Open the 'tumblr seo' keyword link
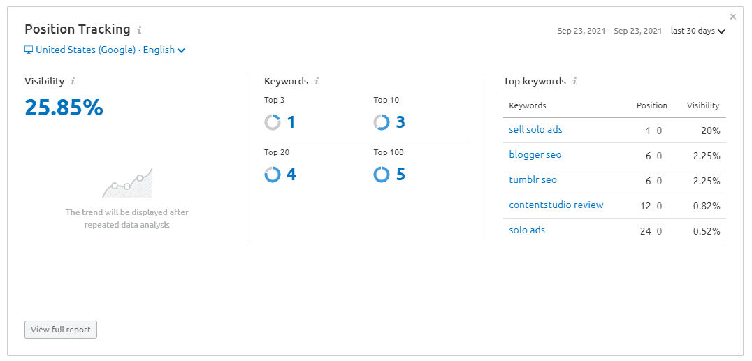This screenshot has height=361, width=752. point(533,179)
